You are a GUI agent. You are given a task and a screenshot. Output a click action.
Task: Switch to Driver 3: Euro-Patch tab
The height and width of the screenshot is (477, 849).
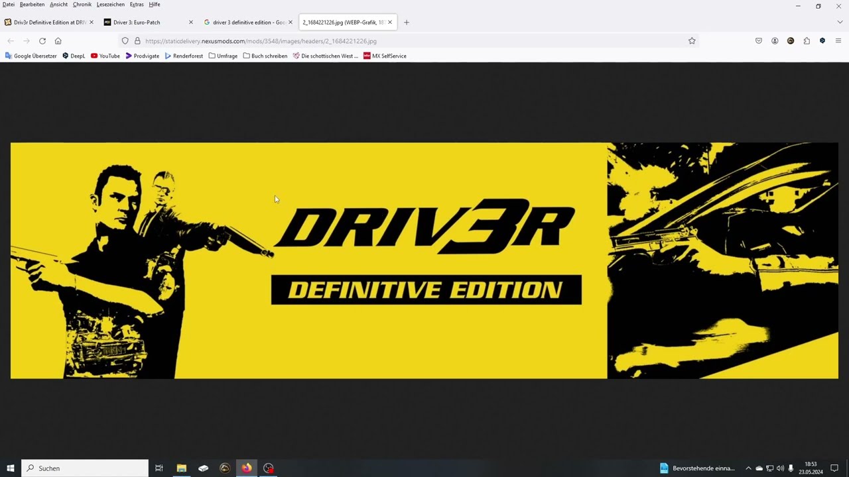pos(149,23)
